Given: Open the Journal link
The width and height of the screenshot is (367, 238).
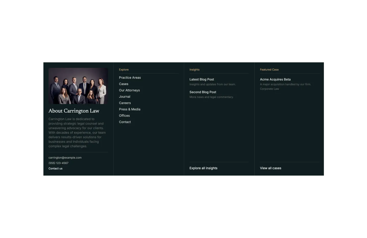Looking at the screenshot, I should [x=125, y=97].
